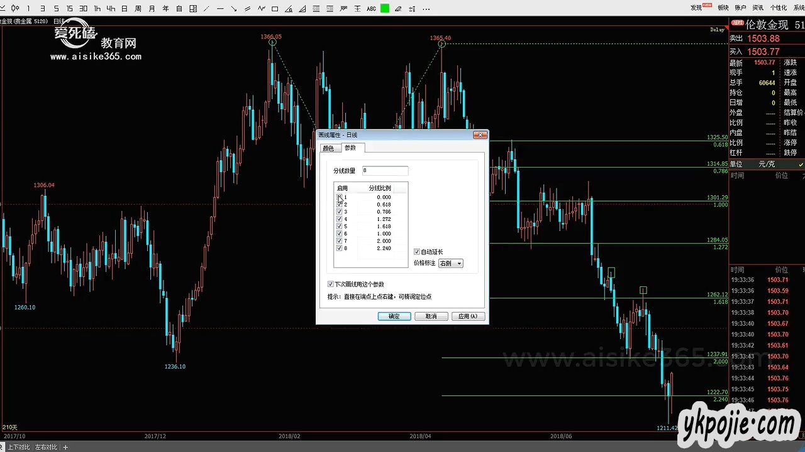Select the parallel channel lines tool
805x452 pixels.
click(x=248, y=8)
